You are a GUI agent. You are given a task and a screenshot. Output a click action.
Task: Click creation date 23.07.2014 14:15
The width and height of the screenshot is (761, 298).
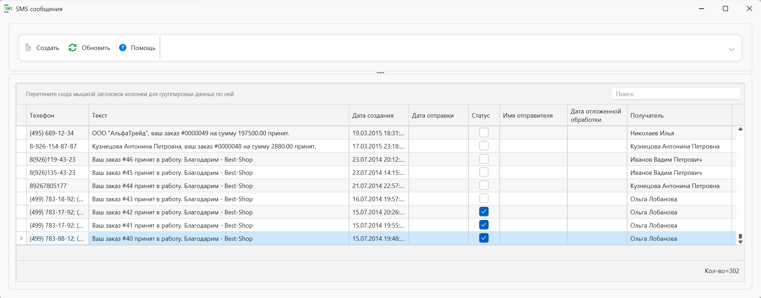pyautogui.click(x=379, y=172)
